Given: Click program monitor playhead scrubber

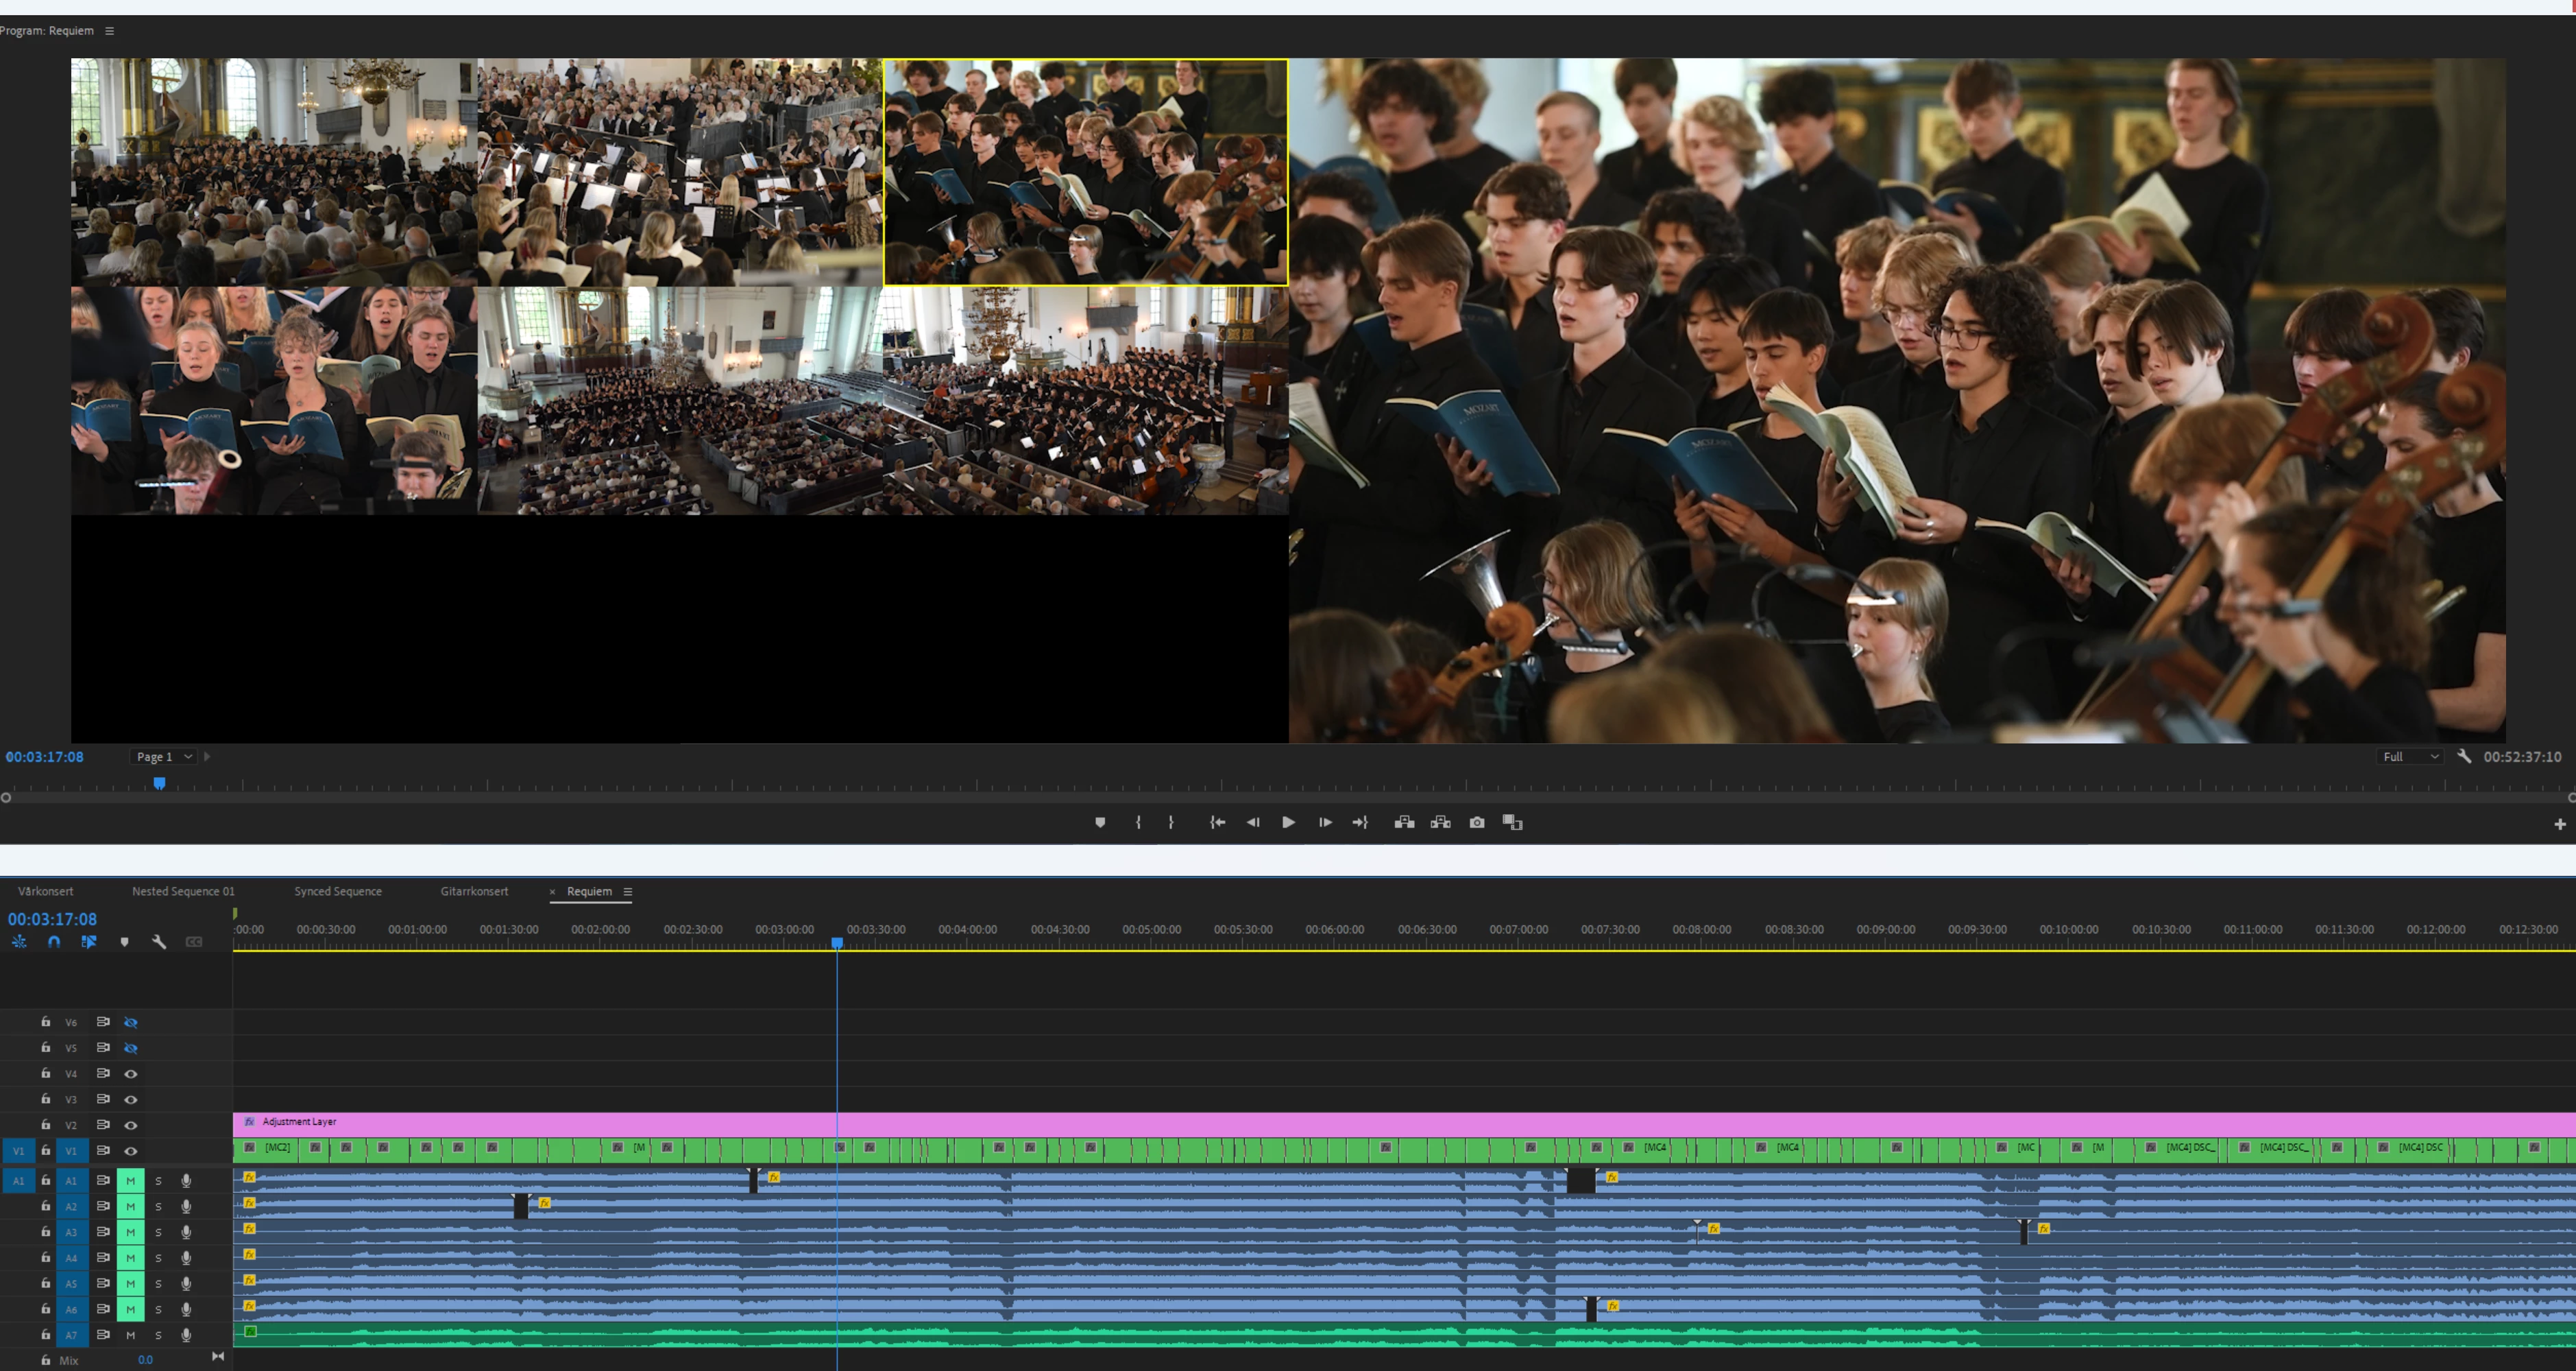Looking at the screenshot, I should click(159, 783).
